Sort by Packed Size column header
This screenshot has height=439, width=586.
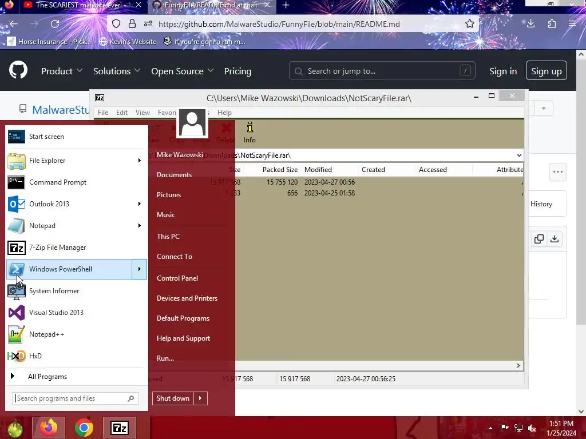coord(280,169)
